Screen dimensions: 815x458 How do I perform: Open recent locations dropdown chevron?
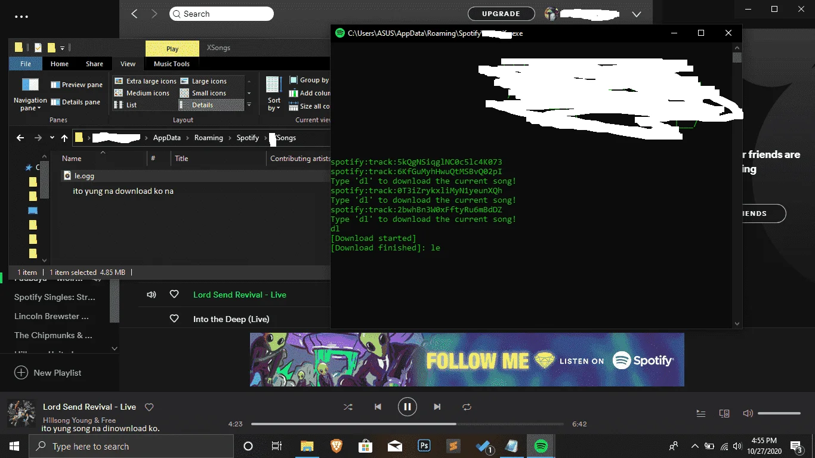pos(52,138)
